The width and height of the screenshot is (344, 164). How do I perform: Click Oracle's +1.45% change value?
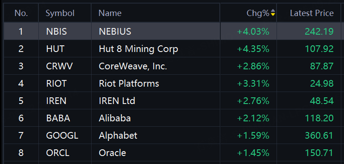tap(253, 153)
